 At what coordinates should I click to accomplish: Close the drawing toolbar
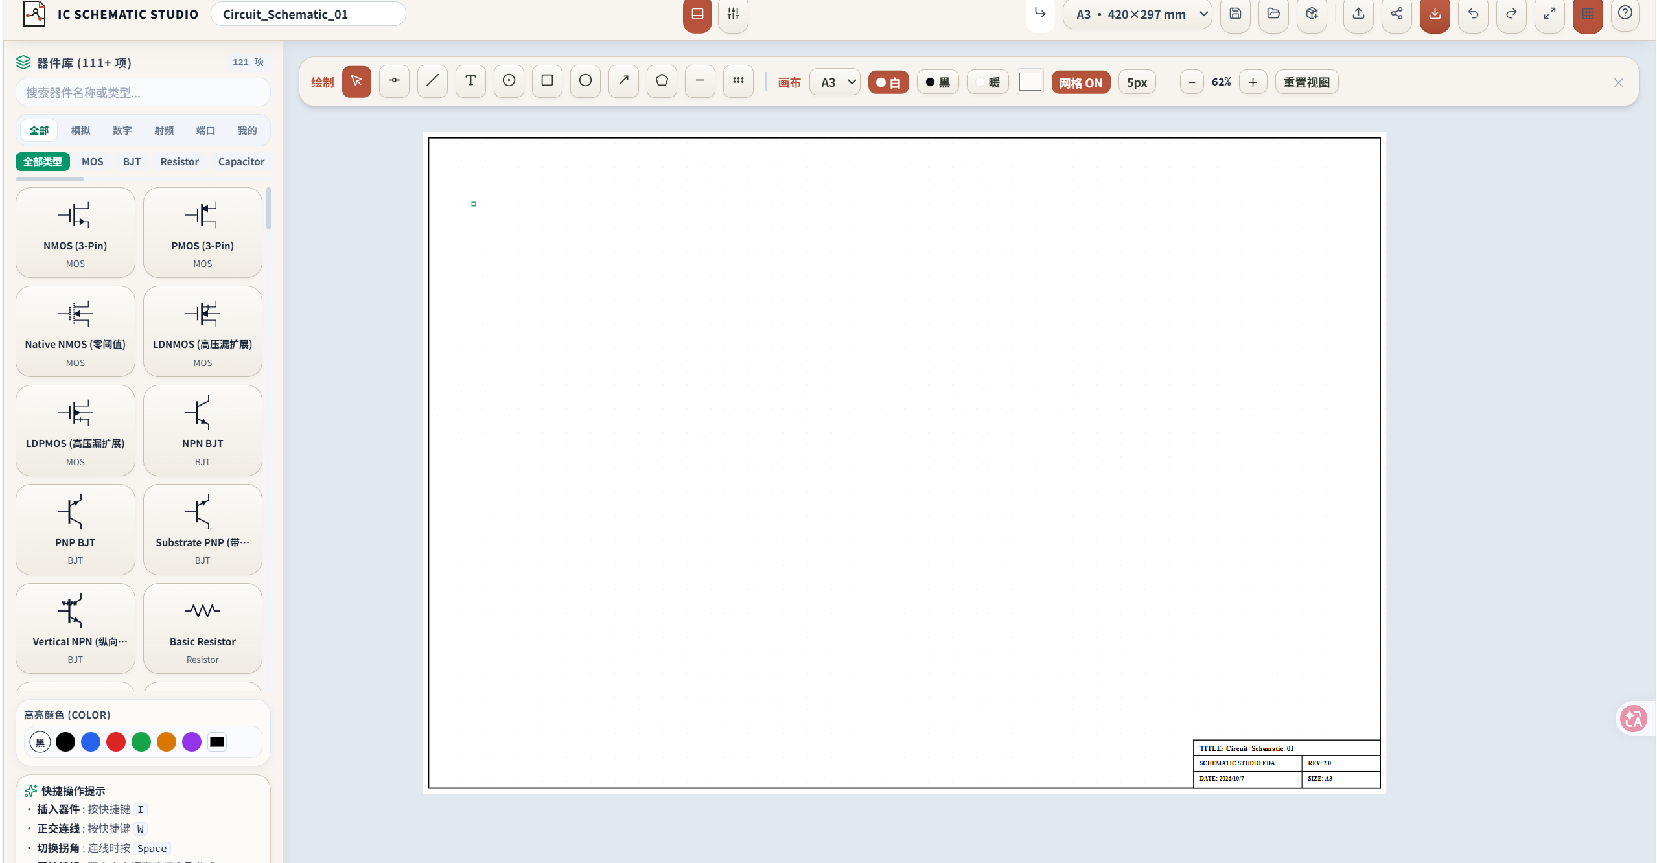click(1618, 82)
